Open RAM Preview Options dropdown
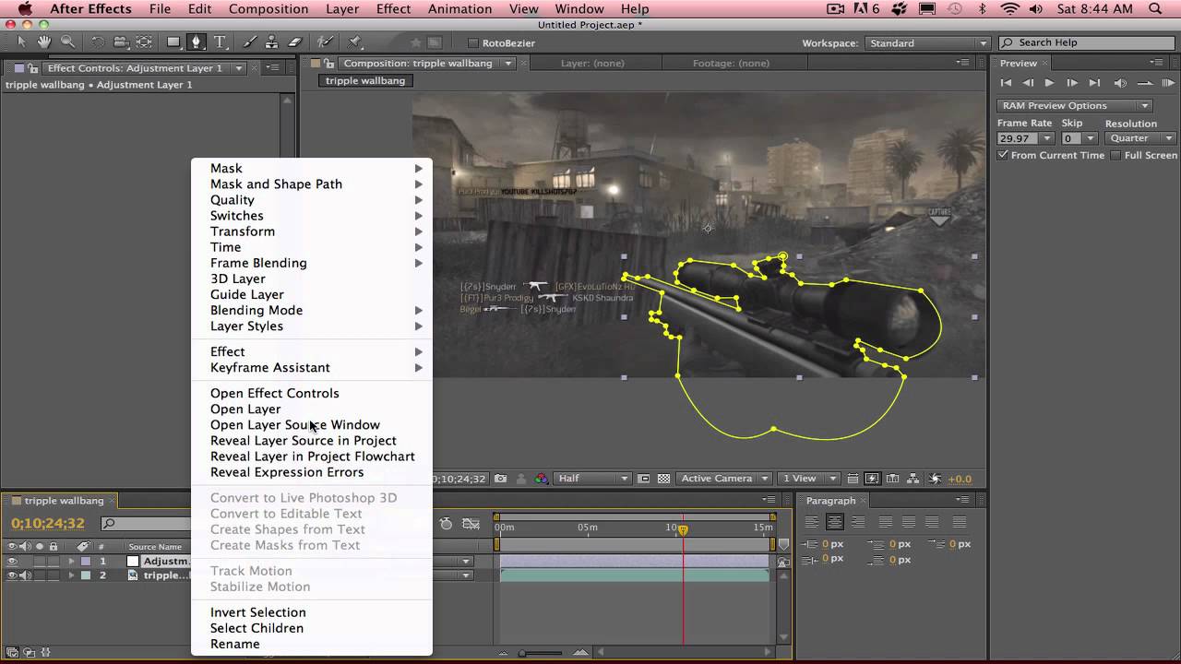The image size is (1181, 664). coord(1074,105)
